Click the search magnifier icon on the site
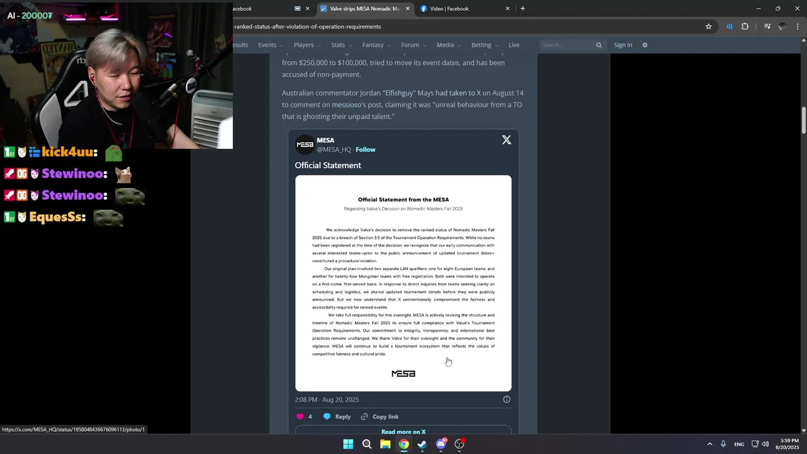The image size is (807, 454). (x=599, y=45)
